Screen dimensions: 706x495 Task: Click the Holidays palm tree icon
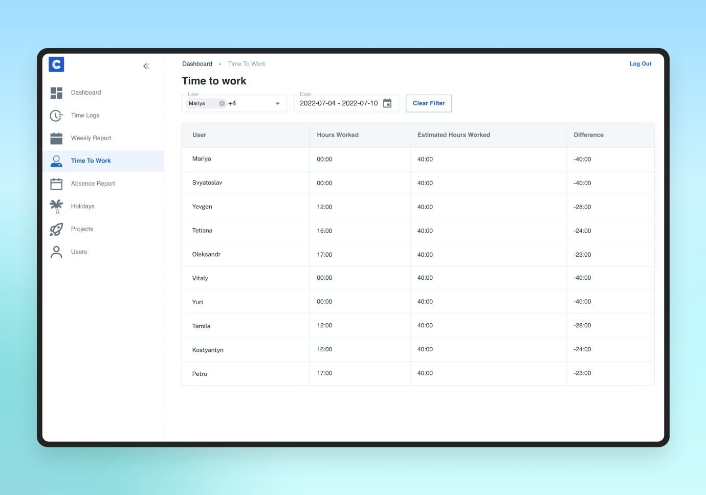coord(56,207)
